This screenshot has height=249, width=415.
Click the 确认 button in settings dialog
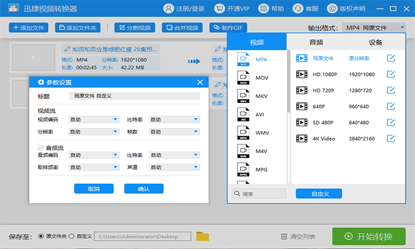pos(144,189)
